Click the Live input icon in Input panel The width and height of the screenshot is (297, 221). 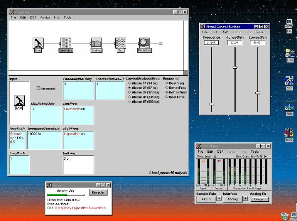[19, 101]
